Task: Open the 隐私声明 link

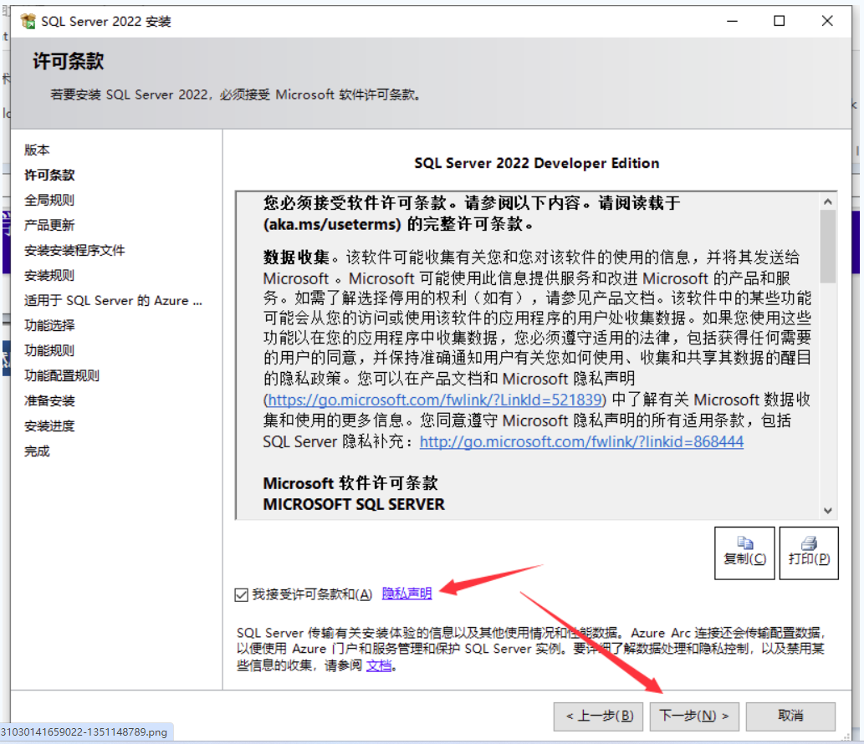Action: coord(406,594)
